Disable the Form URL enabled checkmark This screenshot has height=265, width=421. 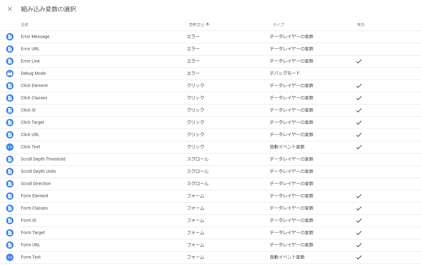(359, 245)
